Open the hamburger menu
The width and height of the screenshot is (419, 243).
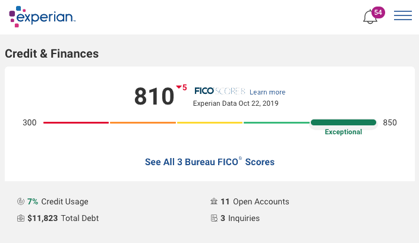pyautogui.click(x=403, y=15)
